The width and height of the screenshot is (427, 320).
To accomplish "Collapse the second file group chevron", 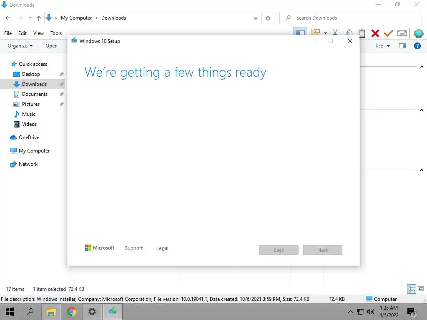I will (422, 110).
